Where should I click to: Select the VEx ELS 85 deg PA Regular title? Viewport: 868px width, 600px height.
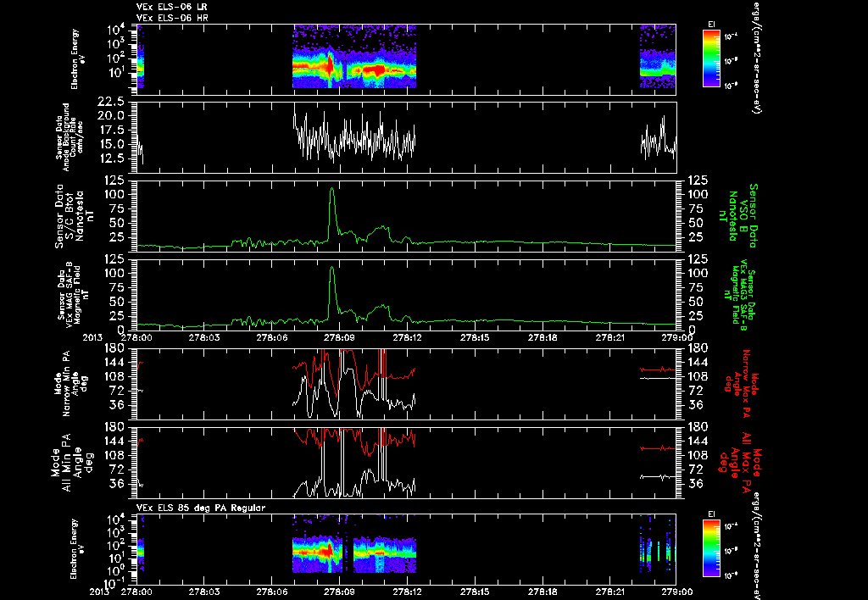tap(200, 508)
